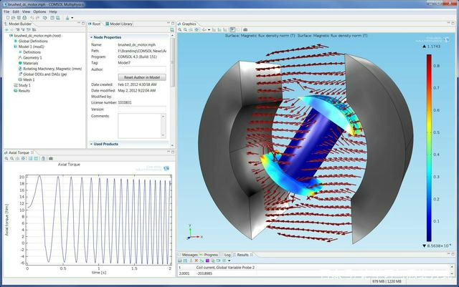Close the Axial Torque tab
Viewport: 459px width, 287px height.
pos(32,152)
